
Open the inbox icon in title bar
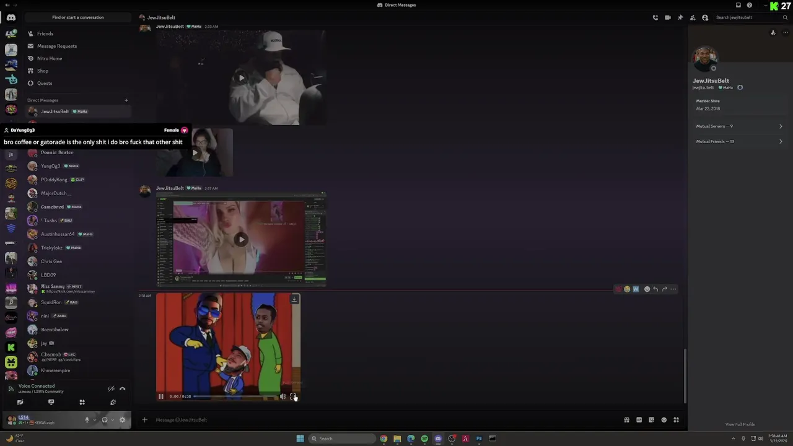[738, 5]
